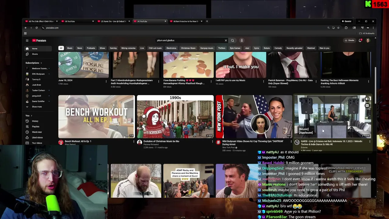This screenshot has width=389, height=219.
Task: Select the Christmas Music filter chip
Action: coord(188,48)
